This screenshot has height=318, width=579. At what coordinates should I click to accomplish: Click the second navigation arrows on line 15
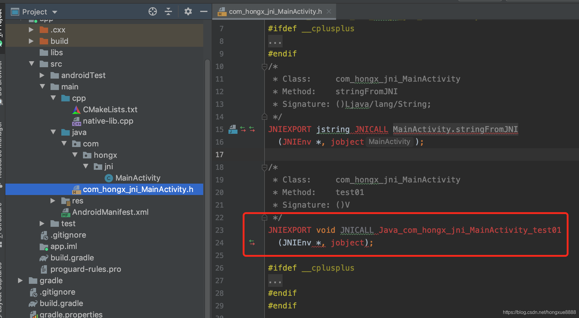point(252,129)
